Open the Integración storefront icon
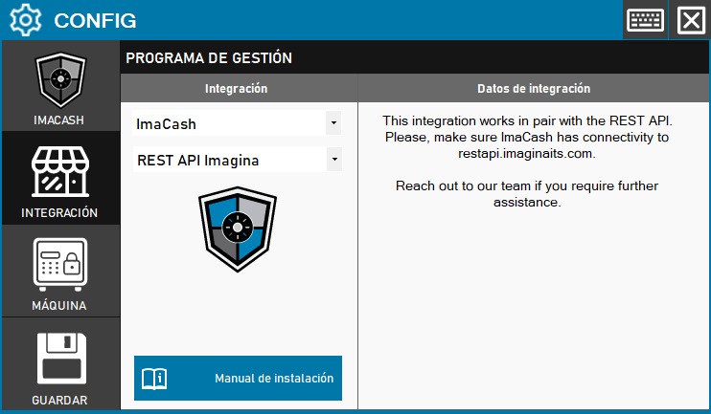The height and width of the screenshot is (414, 711). click(x=60, y=171)
